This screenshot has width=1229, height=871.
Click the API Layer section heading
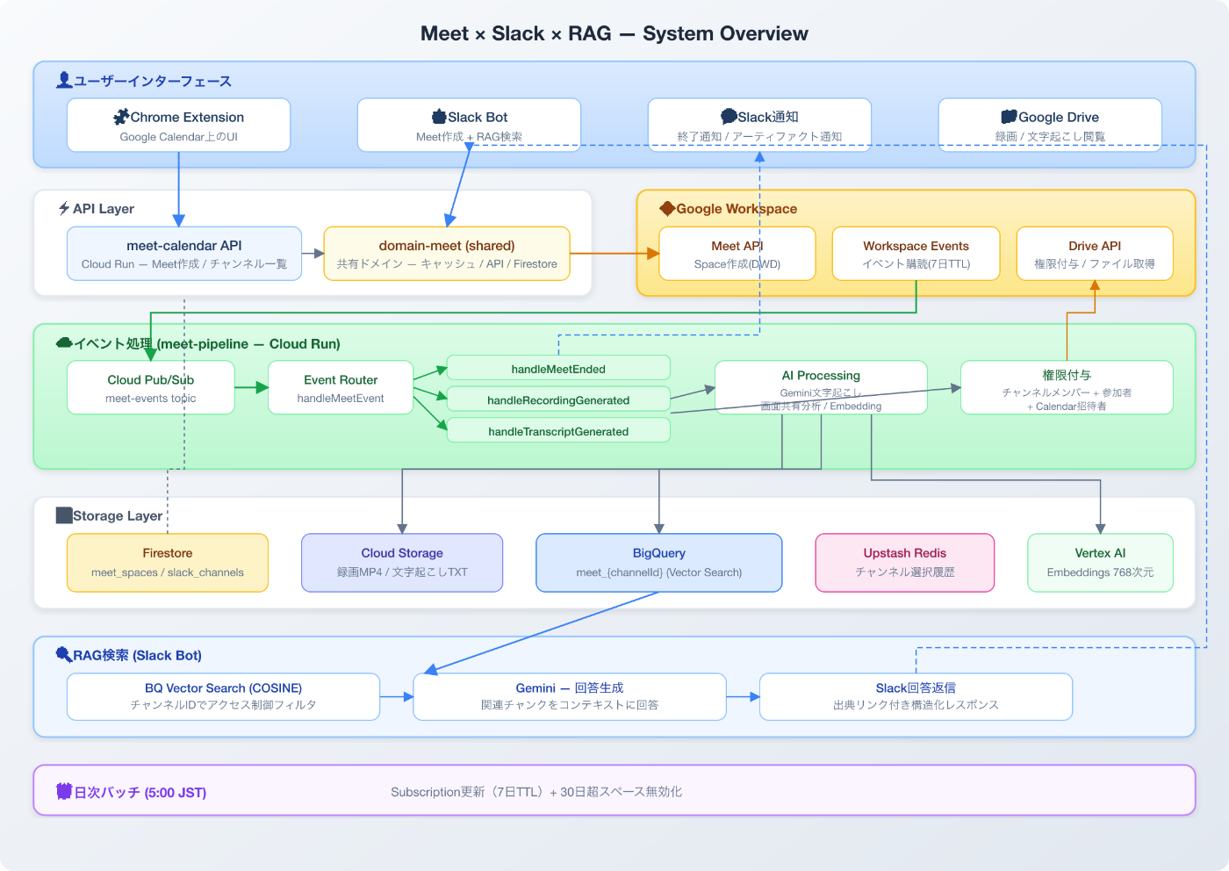104,208
